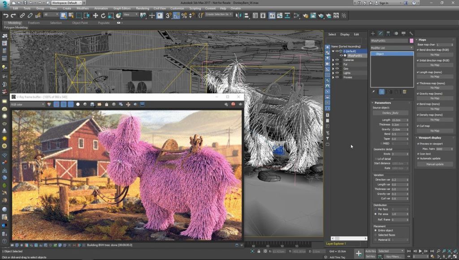Open the RGB color channel dropdown
Image resolution: width=459 pixels, height=260 pixels.
coord(27,104)
